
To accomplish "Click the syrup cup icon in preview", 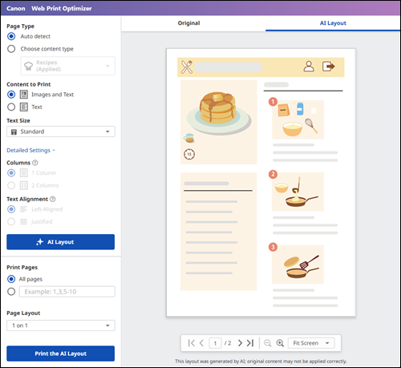I will (x=189, y=138).
